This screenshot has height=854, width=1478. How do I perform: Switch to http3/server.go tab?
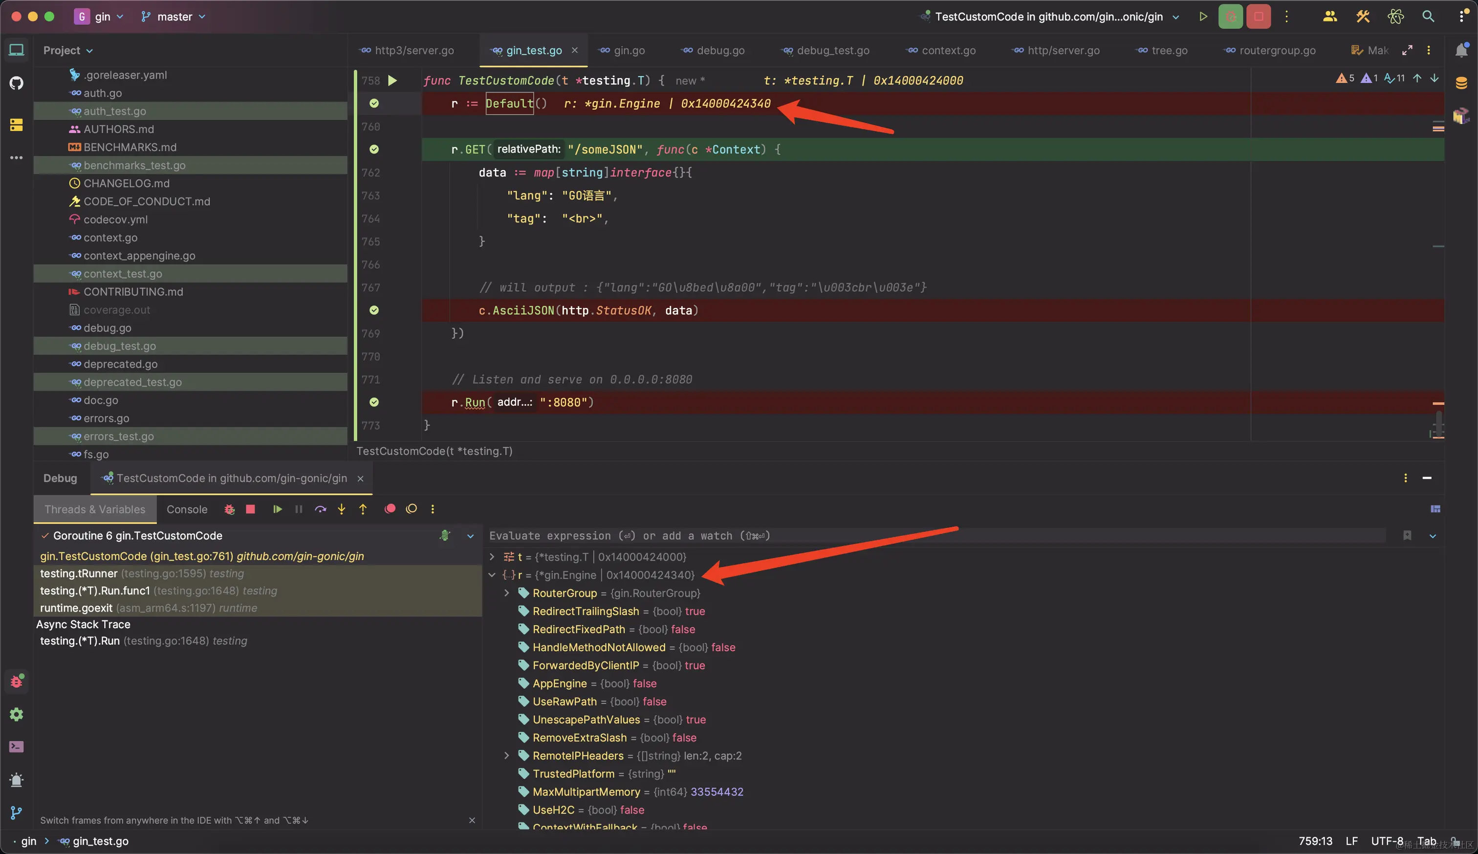click(408, 50)
